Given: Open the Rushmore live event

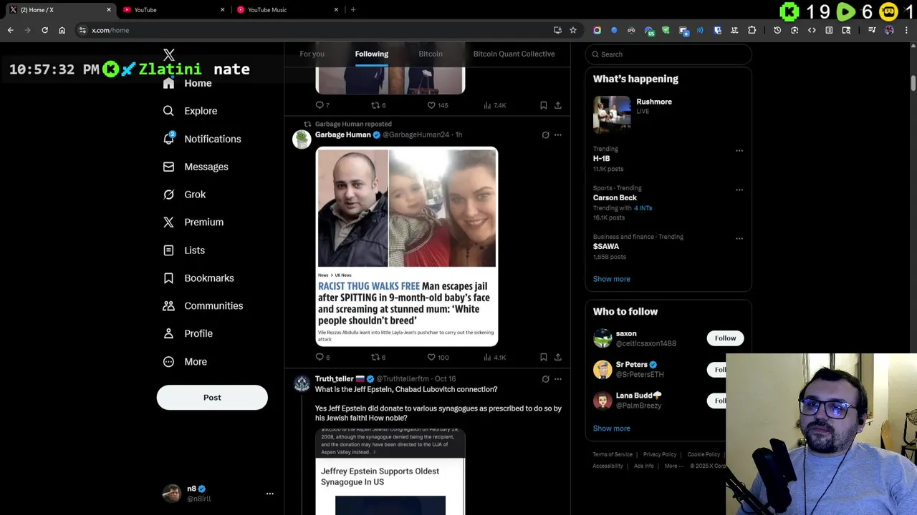Looking at the screenshot, I should 668,114.
